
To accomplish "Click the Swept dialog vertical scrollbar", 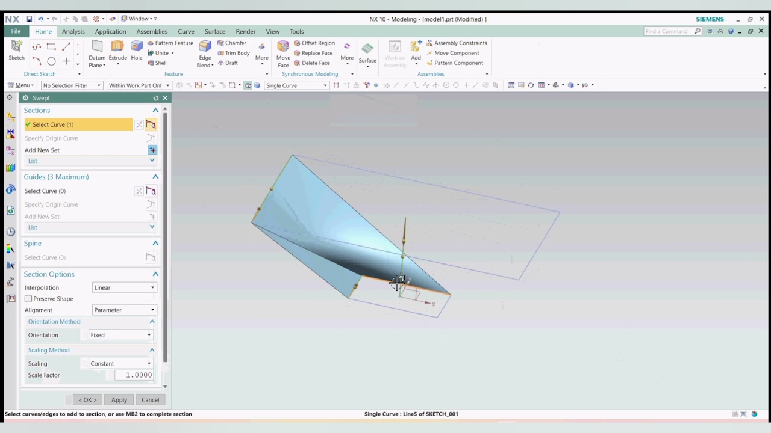I will click(x=165, y=237).
